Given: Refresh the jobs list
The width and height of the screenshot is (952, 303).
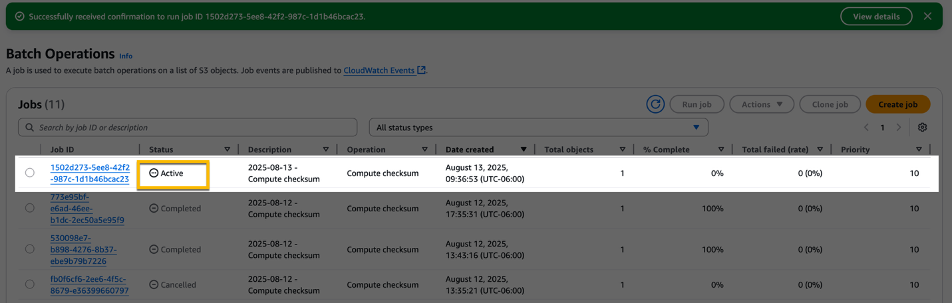Looking at the screenshot, I should (655, 104).
